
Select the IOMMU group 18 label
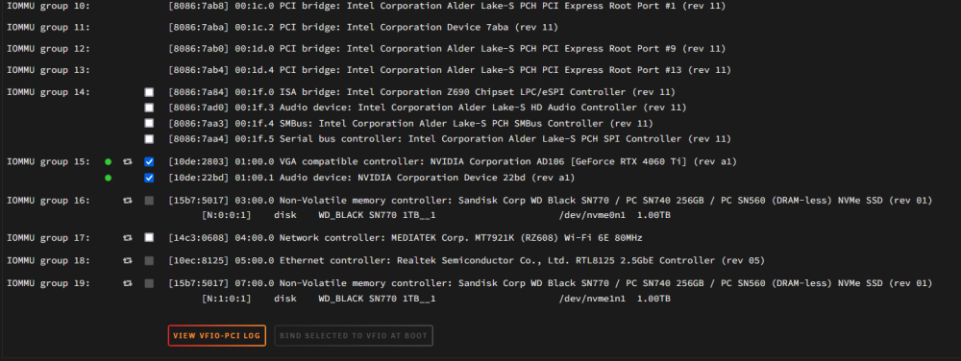click(x=48, y=260)
